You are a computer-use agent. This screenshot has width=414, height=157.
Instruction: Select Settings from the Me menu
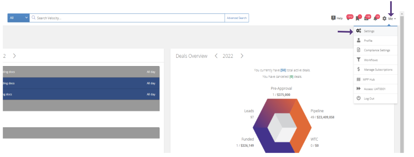(x=369, y=31)
